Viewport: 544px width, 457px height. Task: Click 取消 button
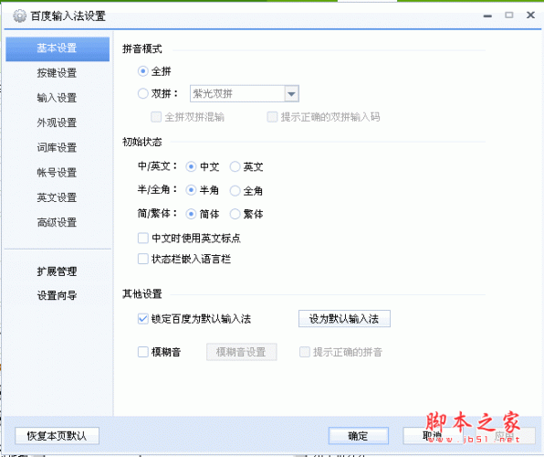(x=433, y=436)
